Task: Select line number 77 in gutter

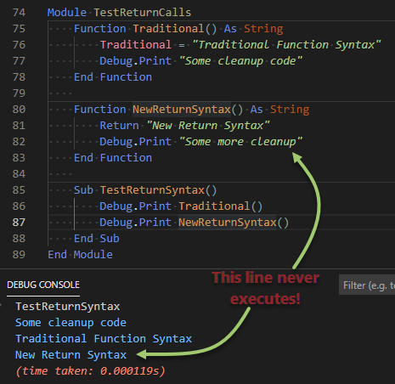Action: pyautogui.click(x=19, y=61)
